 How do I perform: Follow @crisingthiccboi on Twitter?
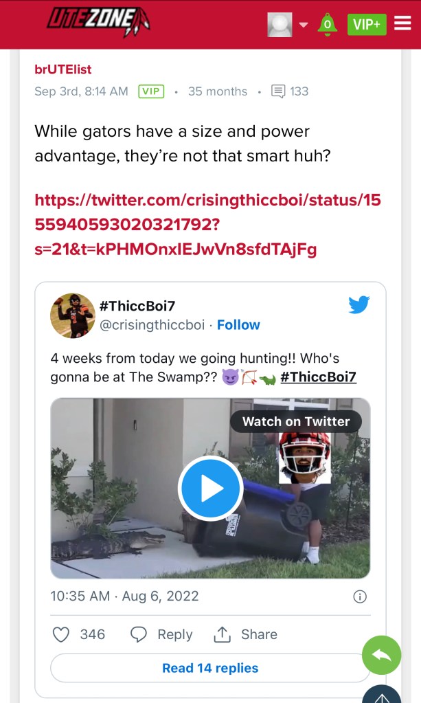pos(238,325)
